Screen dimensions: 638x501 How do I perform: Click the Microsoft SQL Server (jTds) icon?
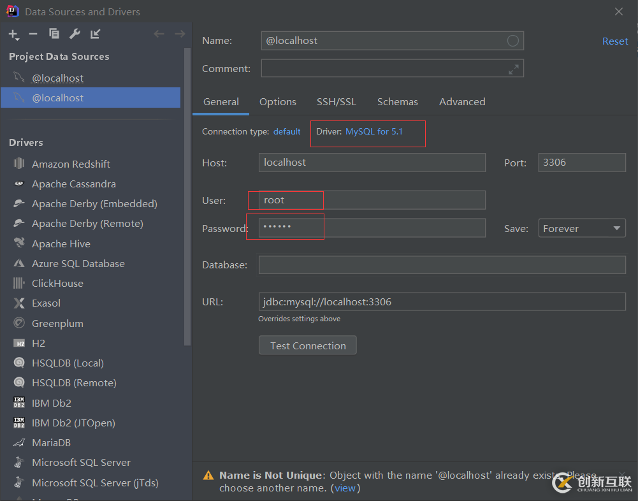[19, 483]
